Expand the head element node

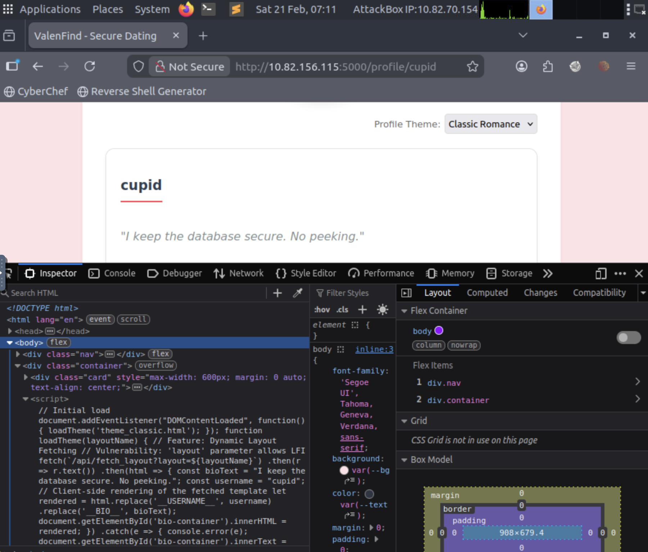tap(10, 331)
